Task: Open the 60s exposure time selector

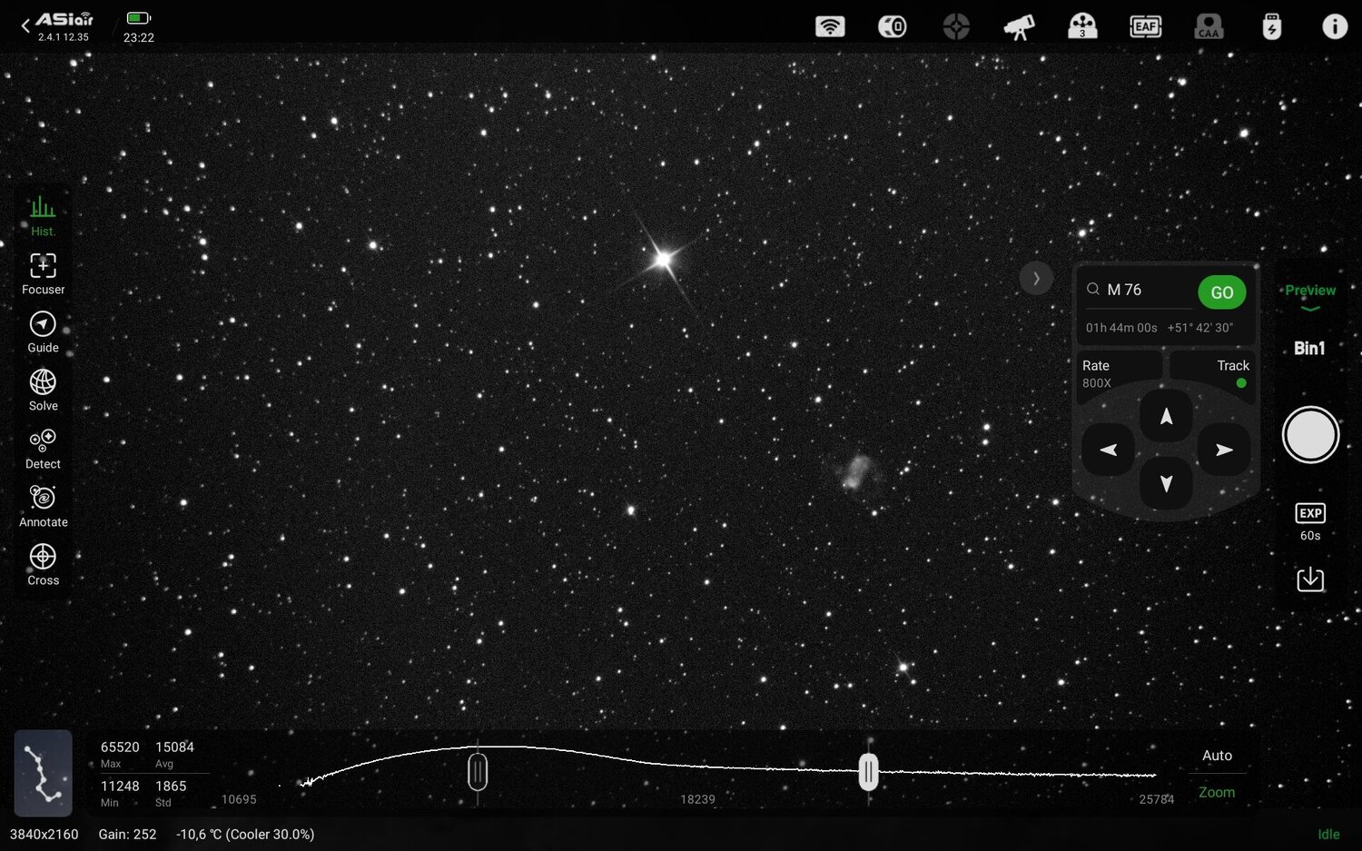Action: click(x=1310, y=520)
